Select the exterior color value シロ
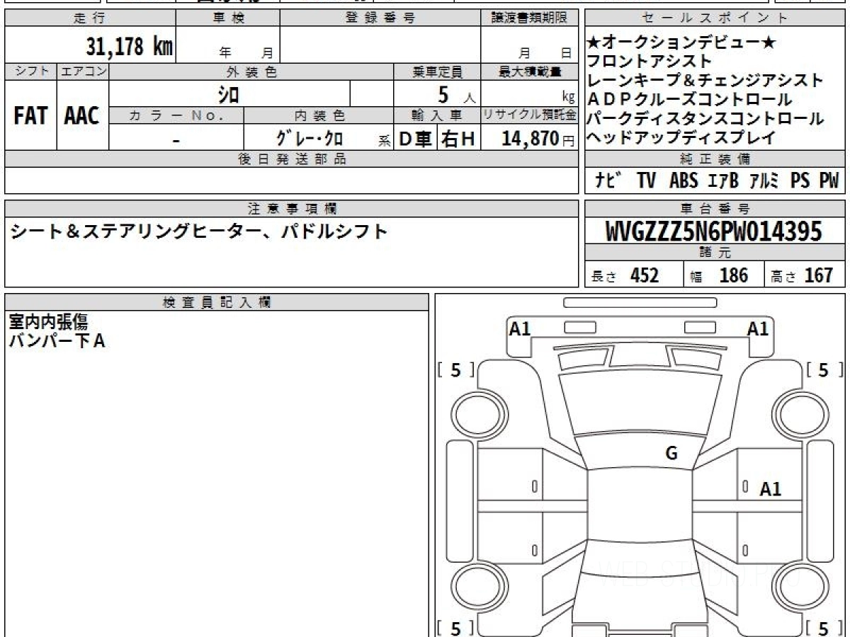The width and height of the screenshot is (850, 637). tap(229, 94)
